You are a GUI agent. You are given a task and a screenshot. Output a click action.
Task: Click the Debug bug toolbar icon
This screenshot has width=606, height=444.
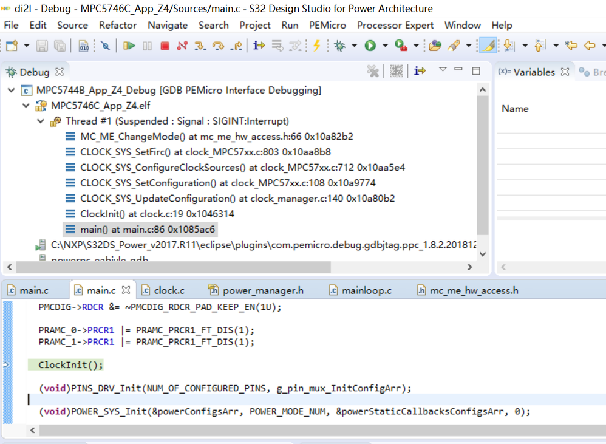pyautogui.click(x=340, y=46)
